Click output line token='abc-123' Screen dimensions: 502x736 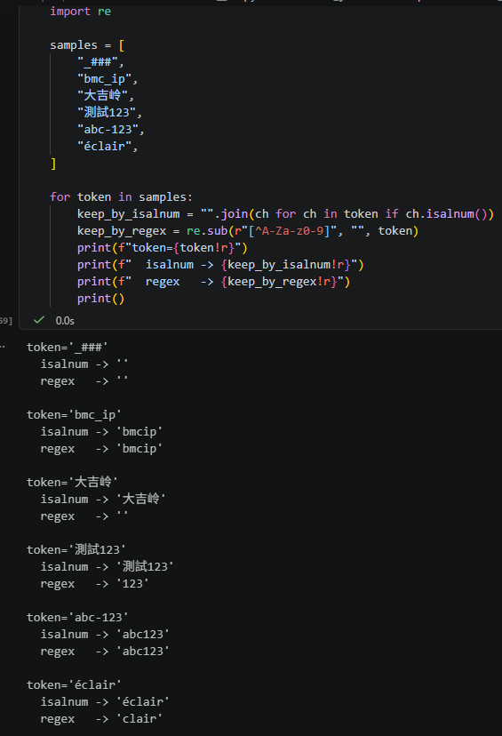click(77, 618)
